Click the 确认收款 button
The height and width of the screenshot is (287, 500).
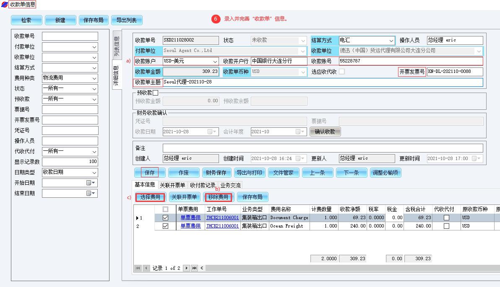click(325, 132)
